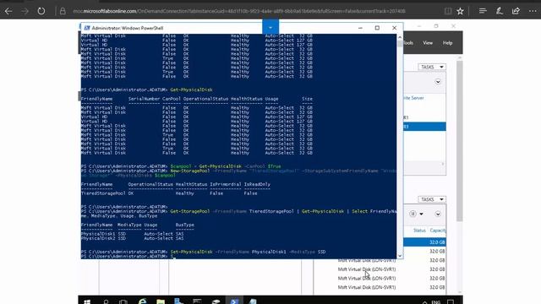Open Server Manager View menu

(x=428, y=43)
